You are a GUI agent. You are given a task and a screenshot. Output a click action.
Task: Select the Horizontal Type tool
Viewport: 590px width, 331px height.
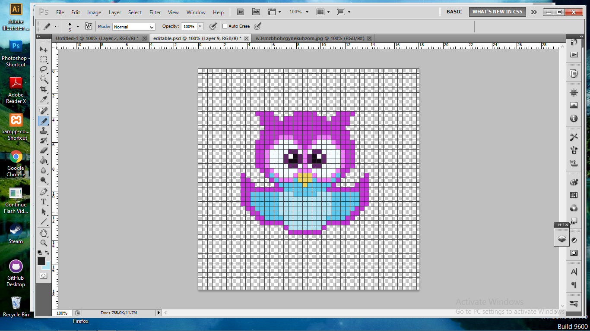pos(44,202)
